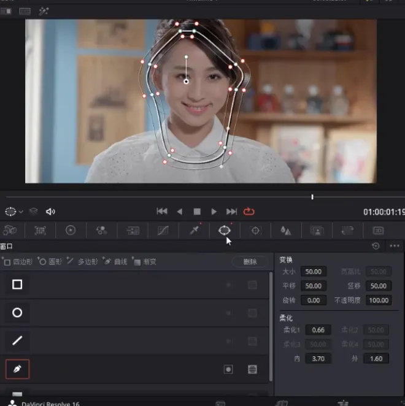The height and width of the screenshot is (406, 405).
Task: Open the Color Match palette
Action: (x=40, y=230)
